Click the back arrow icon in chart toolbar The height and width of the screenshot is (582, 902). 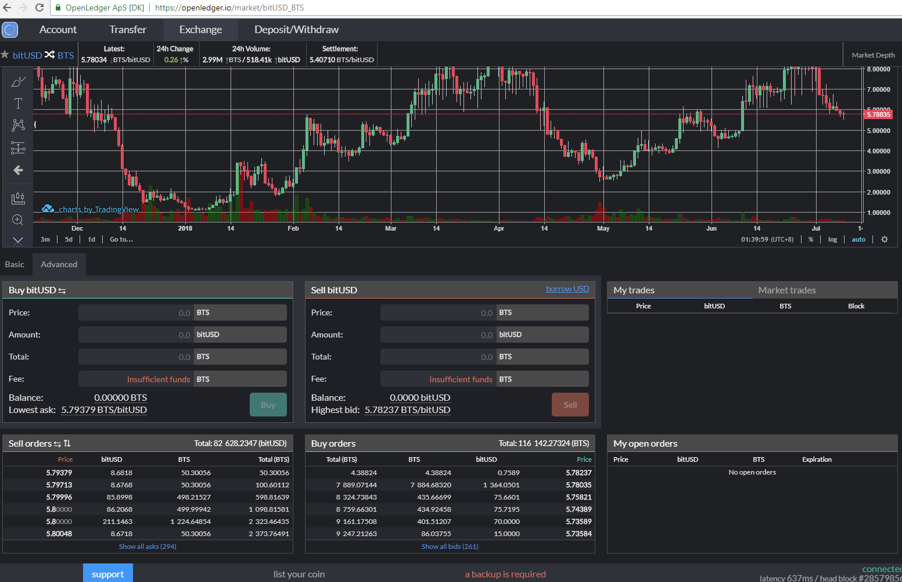(18, 170)
